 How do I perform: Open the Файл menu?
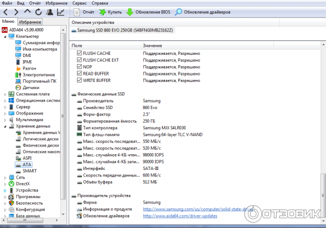click(x=7, y=3)
